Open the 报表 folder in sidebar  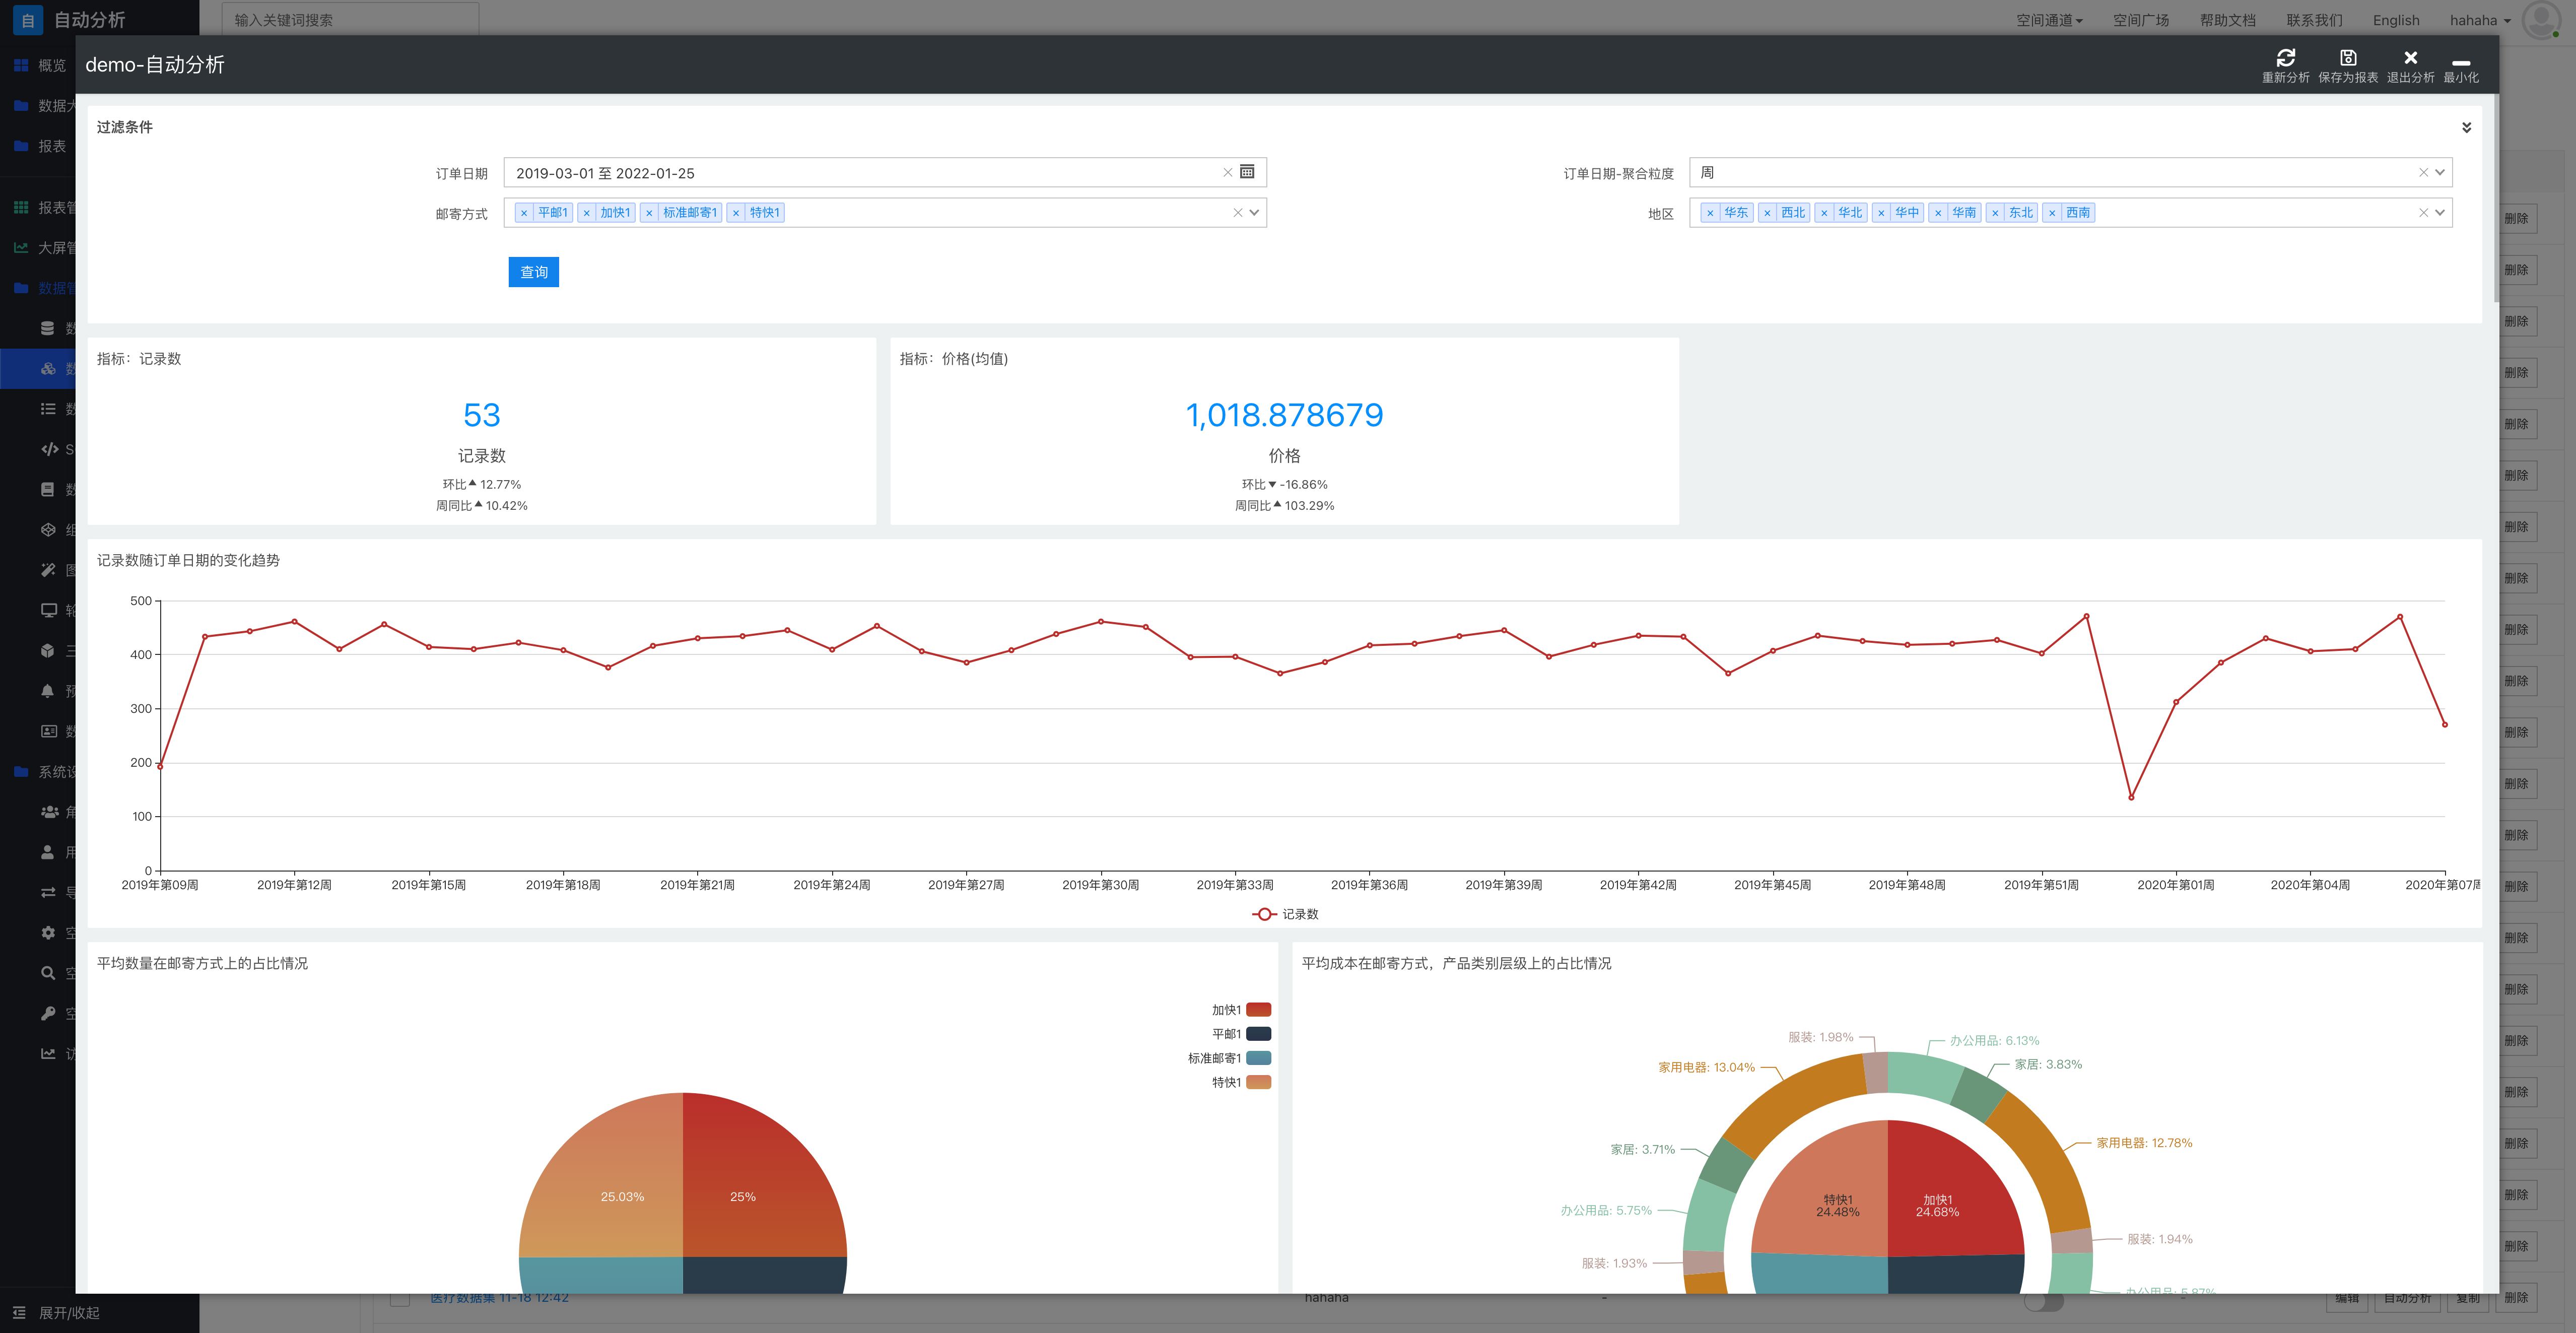(40, 146)
